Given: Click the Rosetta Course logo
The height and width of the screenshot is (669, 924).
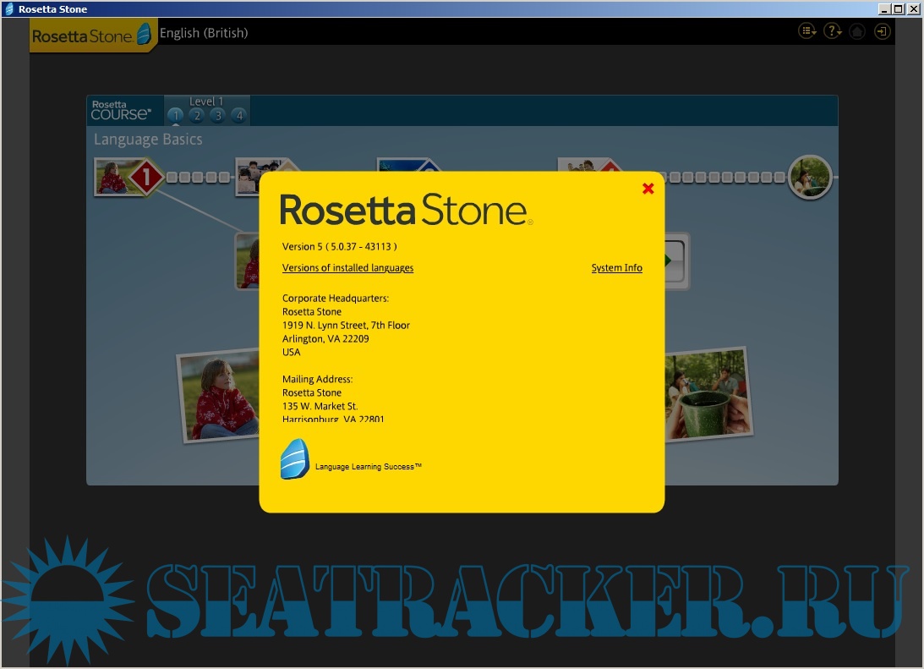Looking at the screenshot, I should [121, 110].
